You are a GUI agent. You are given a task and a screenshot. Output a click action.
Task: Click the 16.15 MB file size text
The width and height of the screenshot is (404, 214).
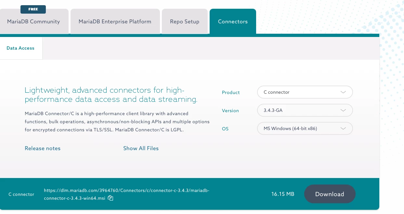(283, 194)
